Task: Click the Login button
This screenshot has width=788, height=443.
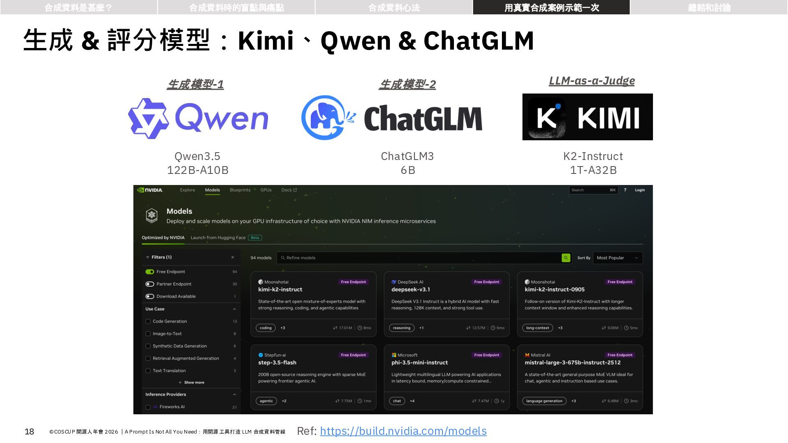Action: click(640, 190)
